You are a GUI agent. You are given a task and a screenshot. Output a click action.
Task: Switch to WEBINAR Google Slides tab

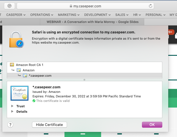pyautogui.click(x=92, y=22)
